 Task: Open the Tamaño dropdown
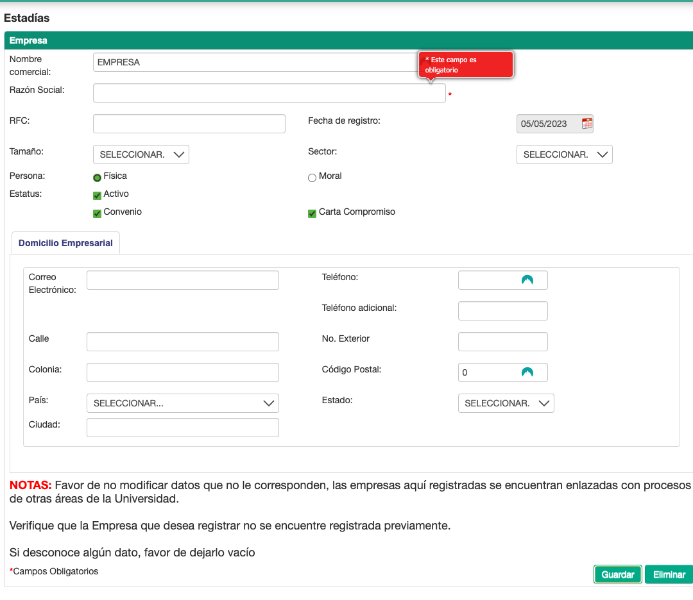click(141, 154)
